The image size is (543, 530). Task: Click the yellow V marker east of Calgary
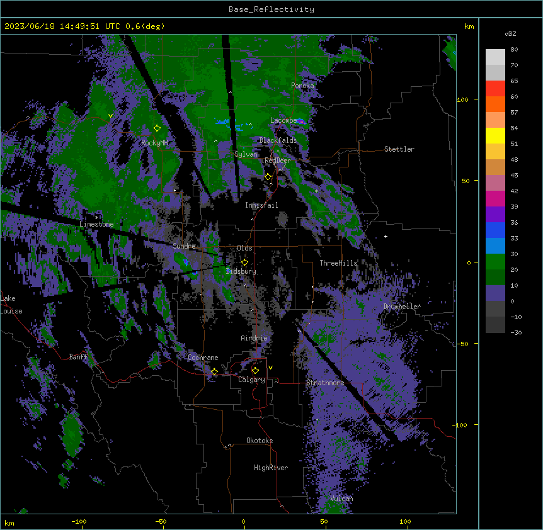(270, 368)
